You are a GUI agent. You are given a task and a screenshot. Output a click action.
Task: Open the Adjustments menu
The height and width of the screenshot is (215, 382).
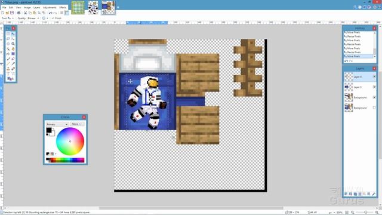coord(50,8)
